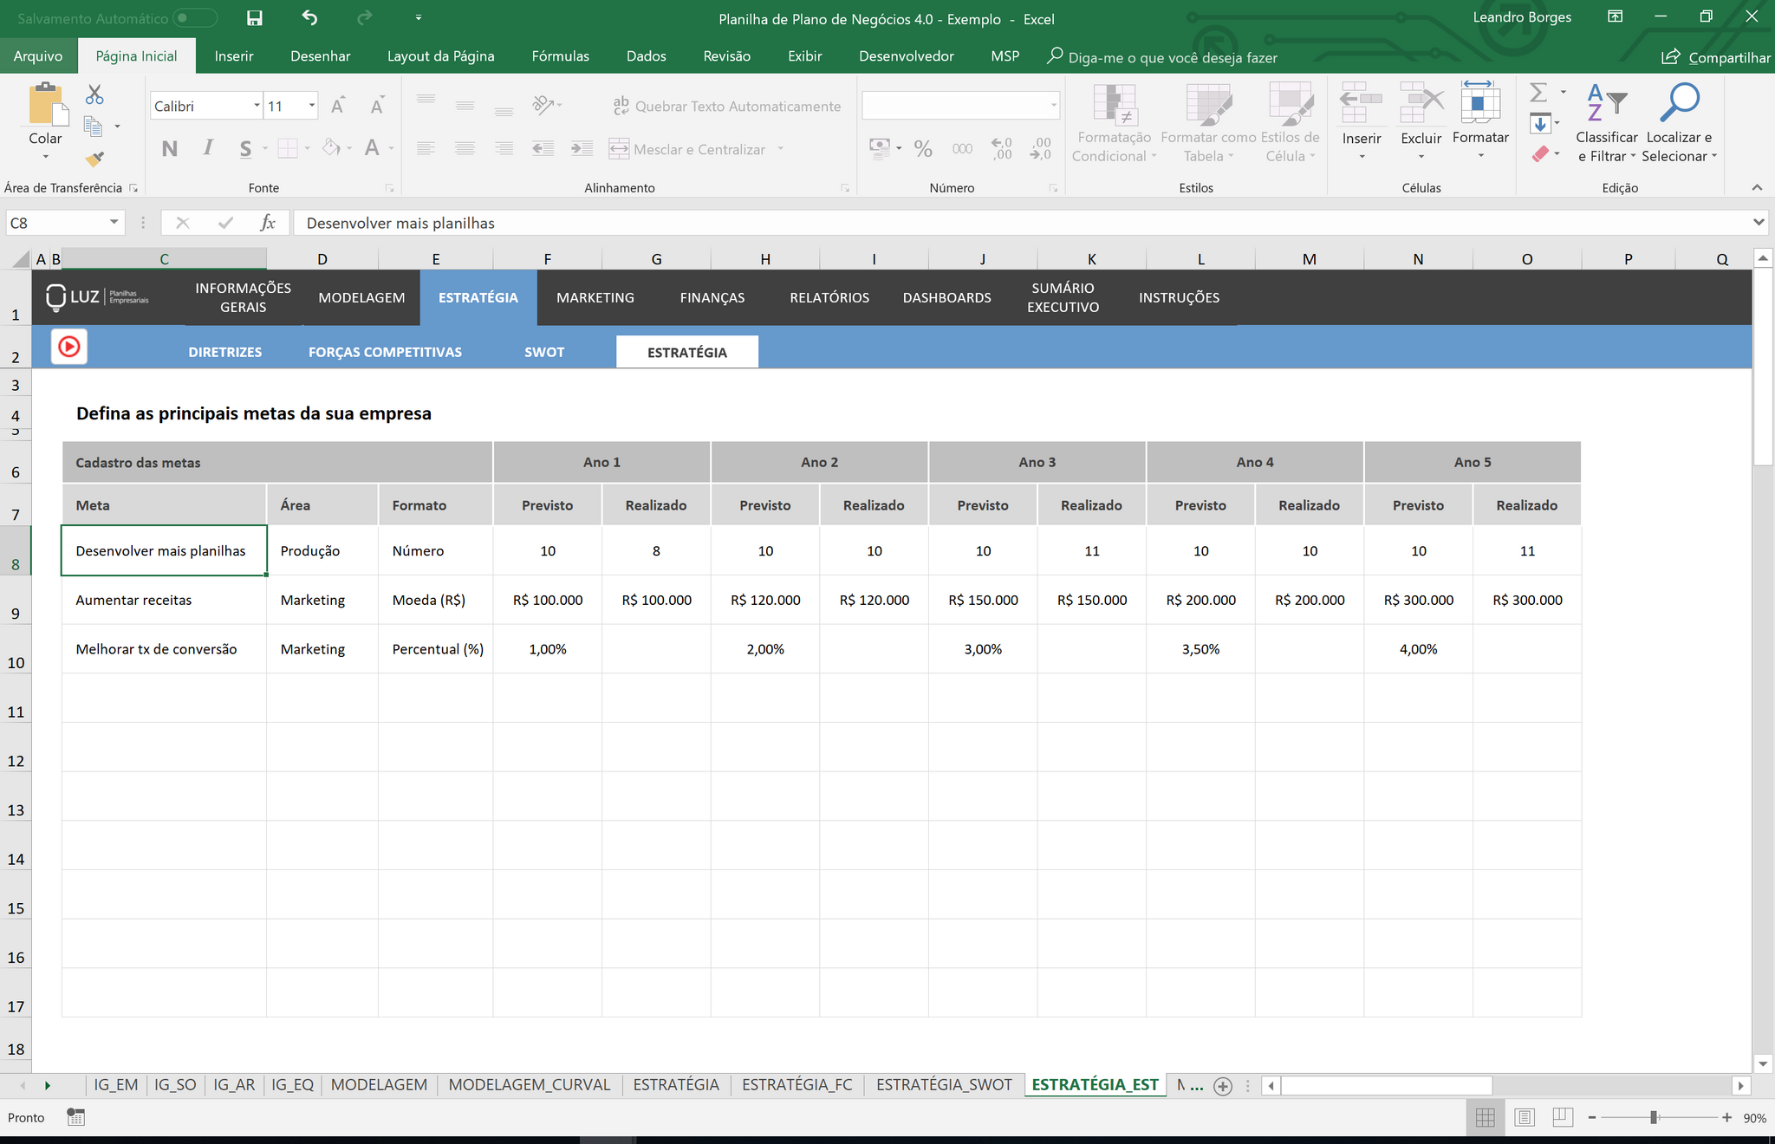Click the Undo arrow icon

pos(309,17)
